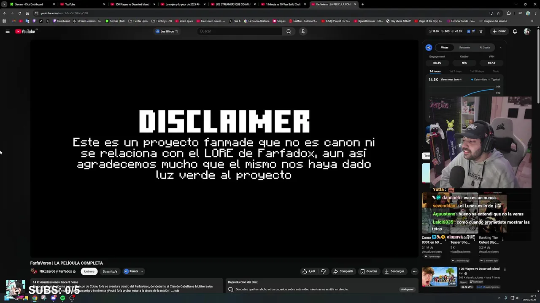The width and height of the screenshot is (540, 303).
Task: Dislike the video with thumbs down
Action: (x=324, y=271)
